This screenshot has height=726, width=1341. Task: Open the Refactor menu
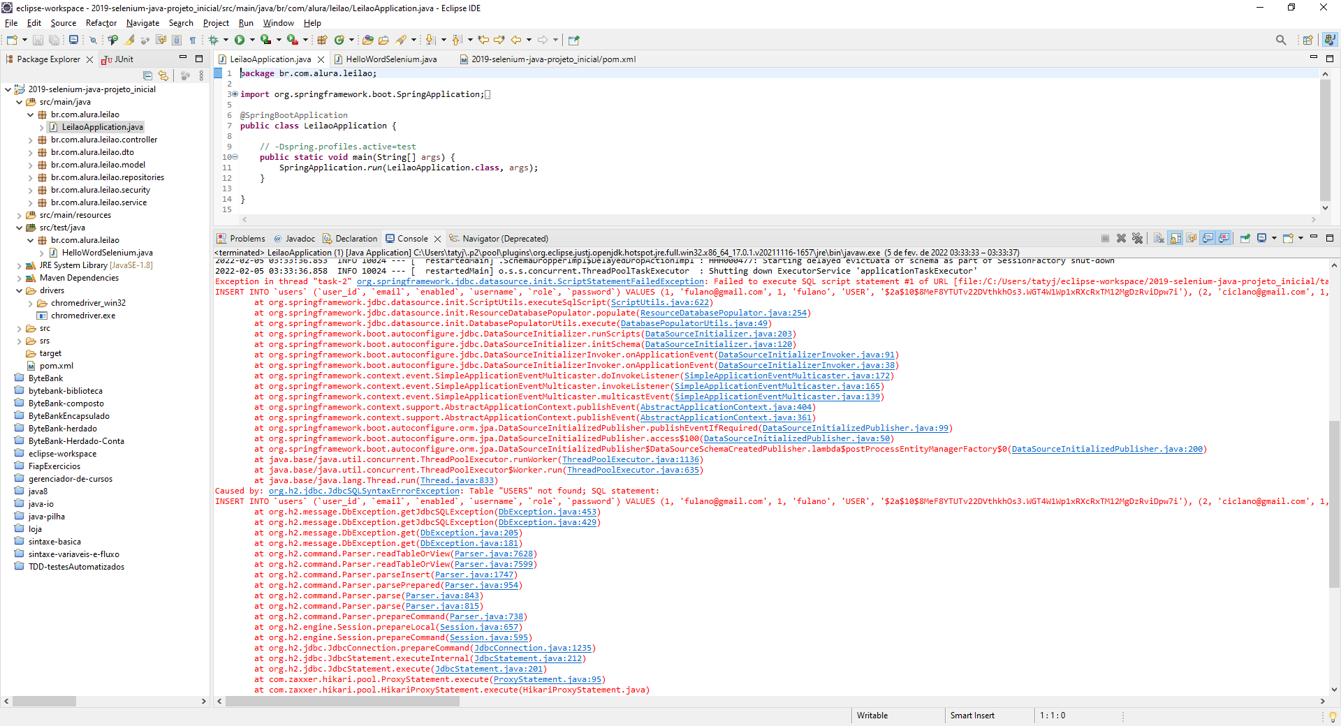click(x=101, y=23)
